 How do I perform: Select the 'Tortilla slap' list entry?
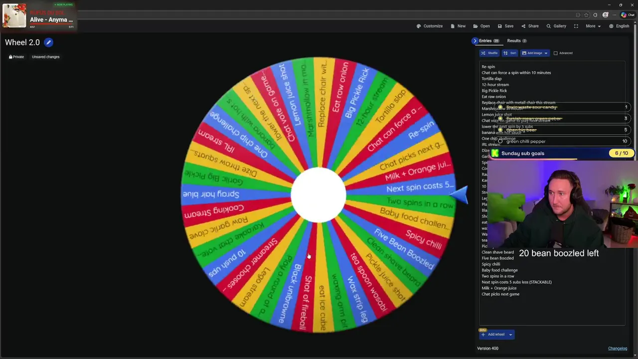(491, 79)
